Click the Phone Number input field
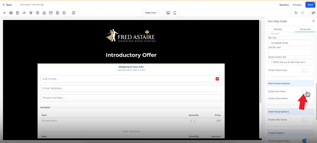Screen dimensions: 317x143 (x=131, y=98)
